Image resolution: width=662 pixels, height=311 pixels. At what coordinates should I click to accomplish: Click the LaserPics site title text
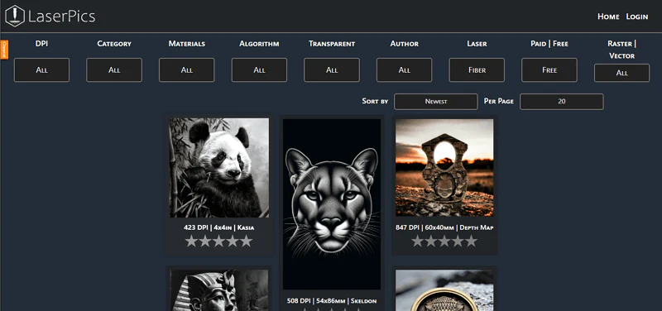click(x=61, y=17)
